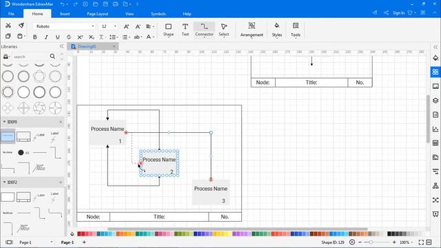441x248 pixels.
Task: Pick the black swatch in the color bar
Action: click(x=389, y=234)
